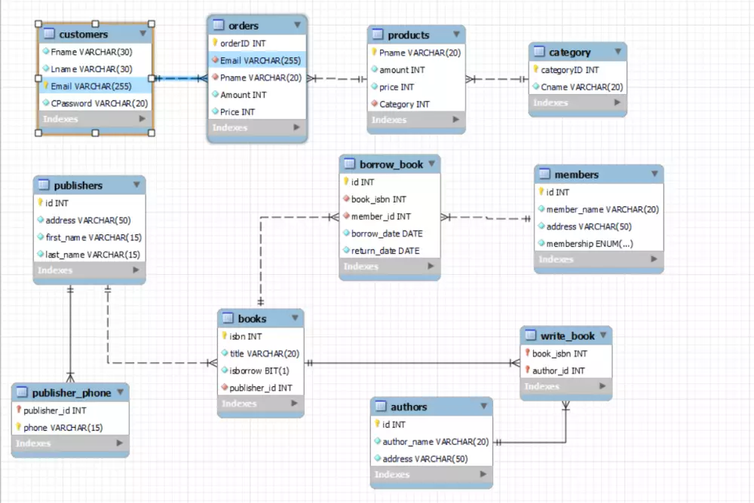Click the key icon beside publisher_id in publisher_phone
This screenshot has width=754, height=503.
tap(20, 410)
